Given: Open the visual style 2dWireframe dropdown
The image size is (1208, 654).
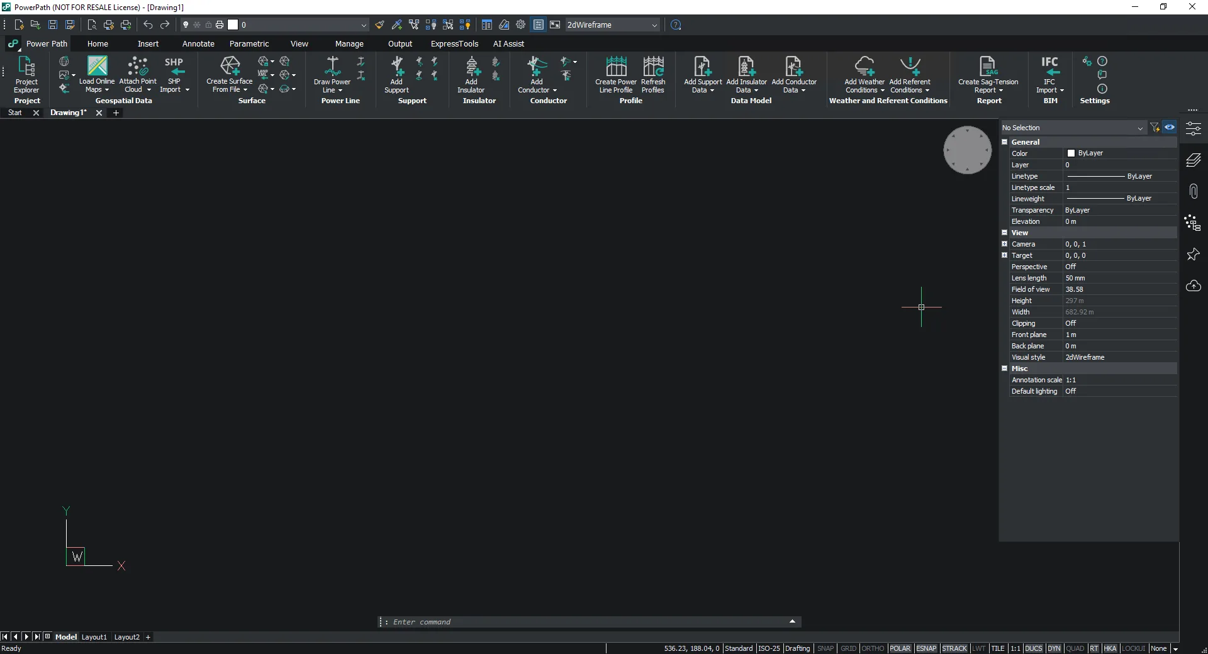Looking at the screenshot, I should [612, 25].
